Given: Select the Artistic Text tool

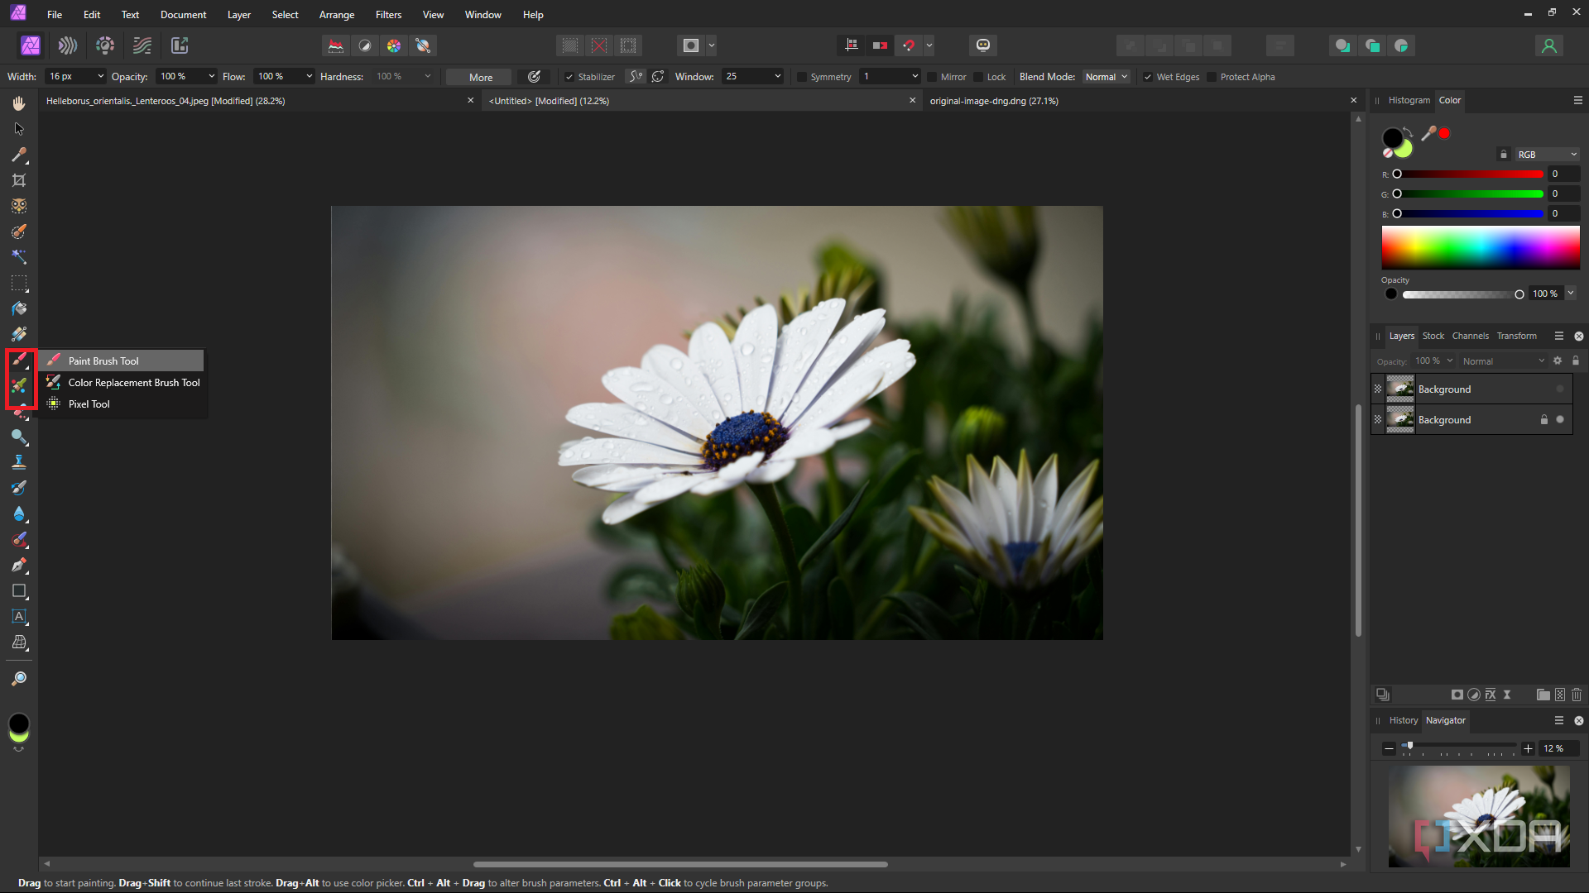Looking at the screenshot, I should coord(19,617).
